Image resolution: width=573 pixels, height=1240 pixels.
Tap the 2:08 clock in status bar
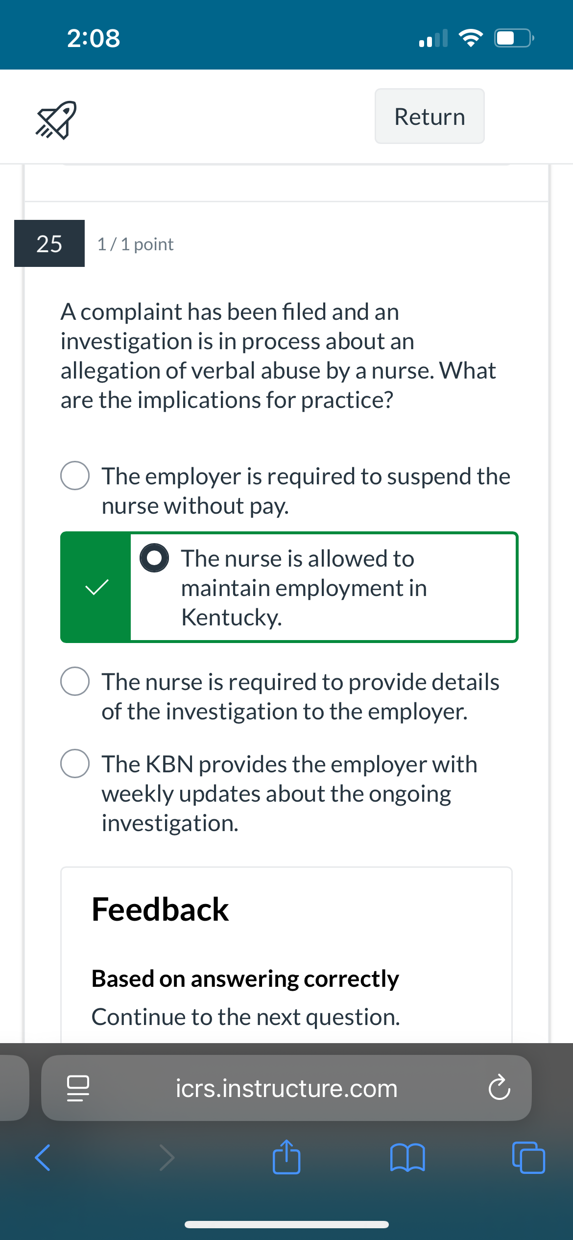[x=94, y=38]
